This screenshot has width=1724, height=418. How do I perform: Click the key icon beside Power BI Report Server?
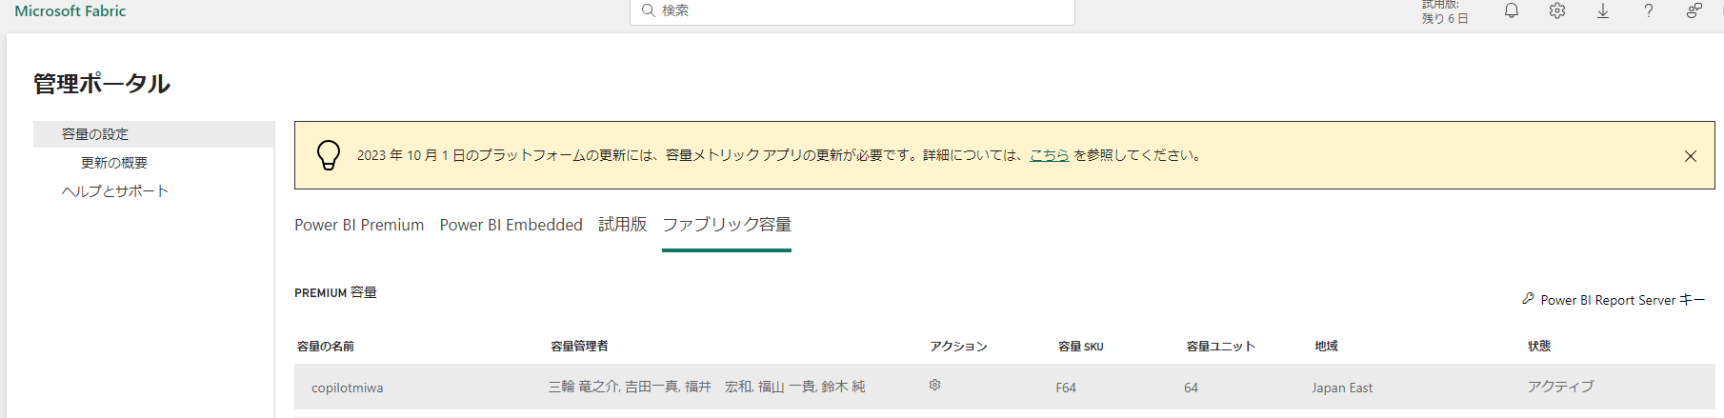(1528, 299)
